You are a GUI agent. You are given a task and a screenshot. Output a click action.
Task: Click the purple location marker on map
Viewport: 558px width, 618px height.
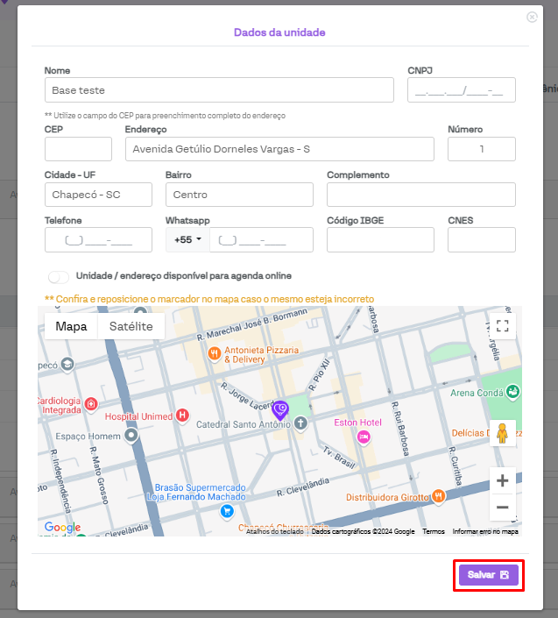[x=280, y=408]
